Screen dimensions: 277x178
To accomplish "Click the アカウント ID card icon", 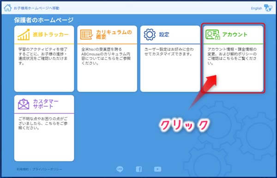I will [x=213, y=35].
